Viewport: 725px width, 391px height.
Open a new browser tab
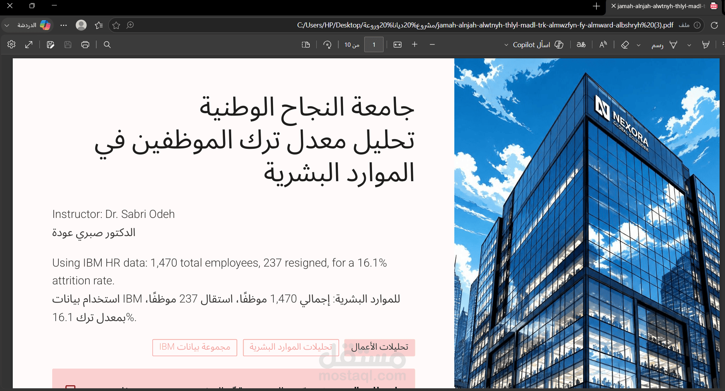(596, 6)
